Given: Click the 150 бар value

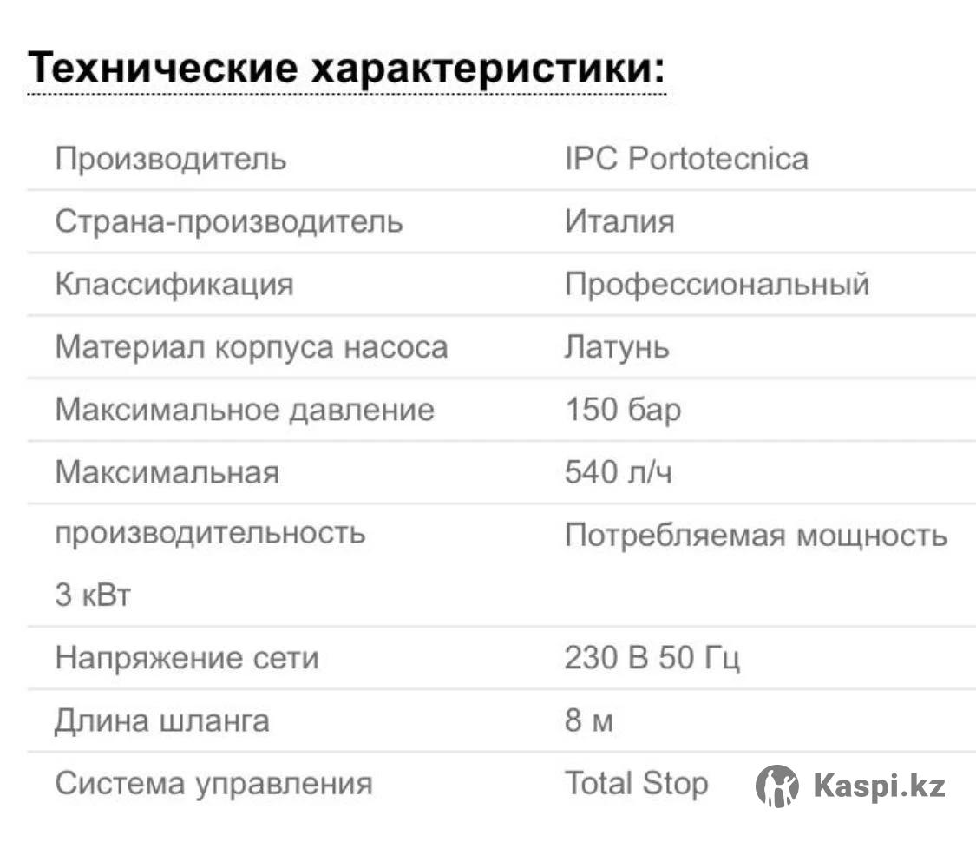Looking at the screenshot, I should click(623, 410).
